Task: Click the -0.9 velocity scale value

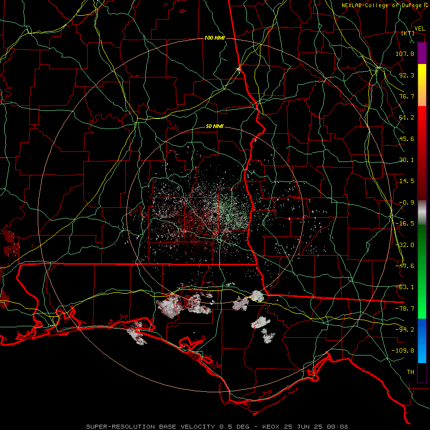Action: (407, 203)
